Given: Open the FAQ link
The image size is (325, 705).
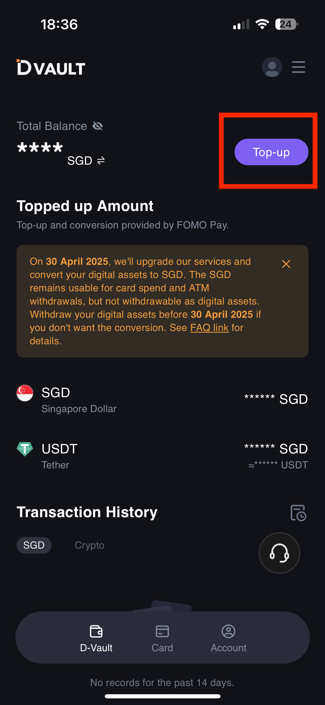Looking at the screenshot, I should point(209,328).
